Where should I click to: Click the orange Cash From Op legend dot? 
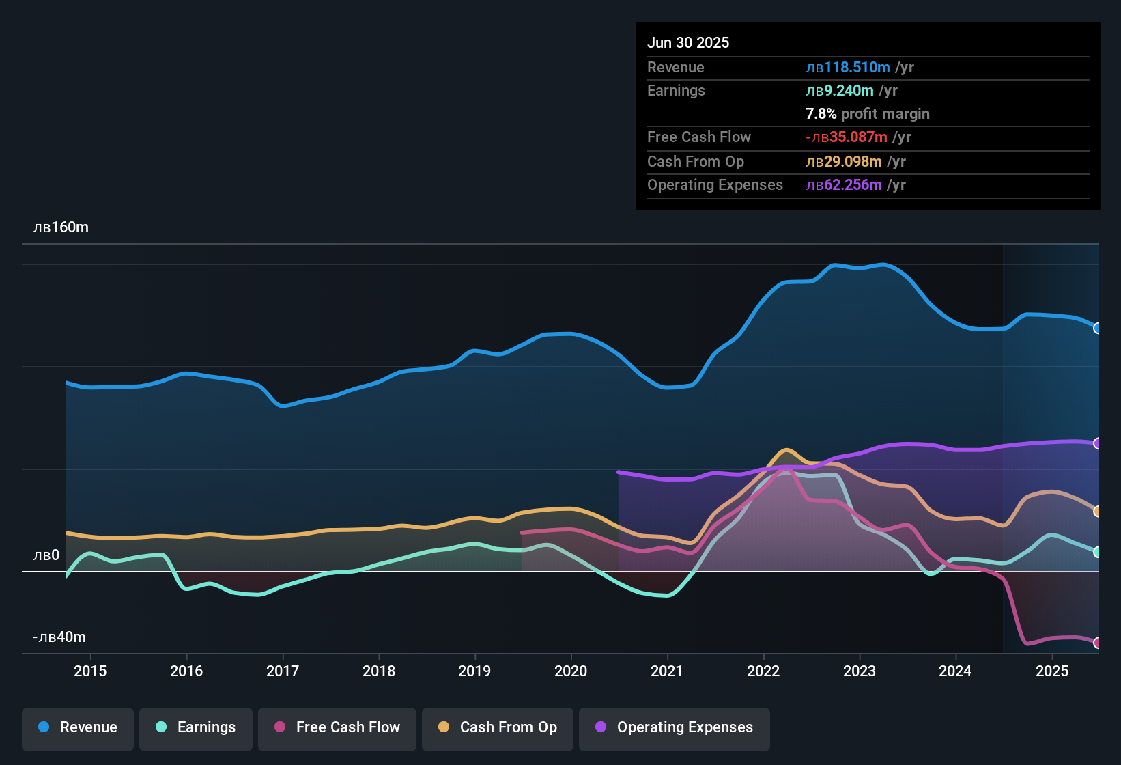(443, 727)
